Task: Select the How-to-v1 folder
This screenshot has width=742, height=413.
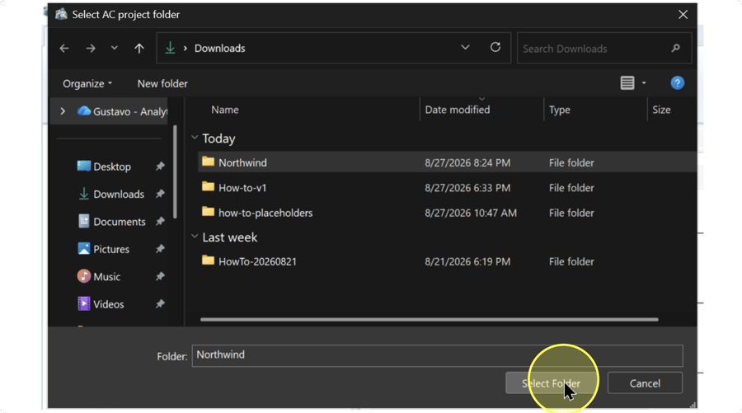Action: point(242,188)
